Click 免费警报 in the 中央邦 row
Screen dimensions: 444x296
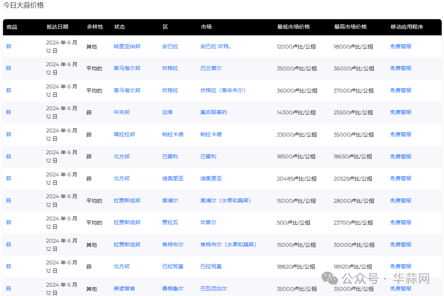(x=400, y=112)
